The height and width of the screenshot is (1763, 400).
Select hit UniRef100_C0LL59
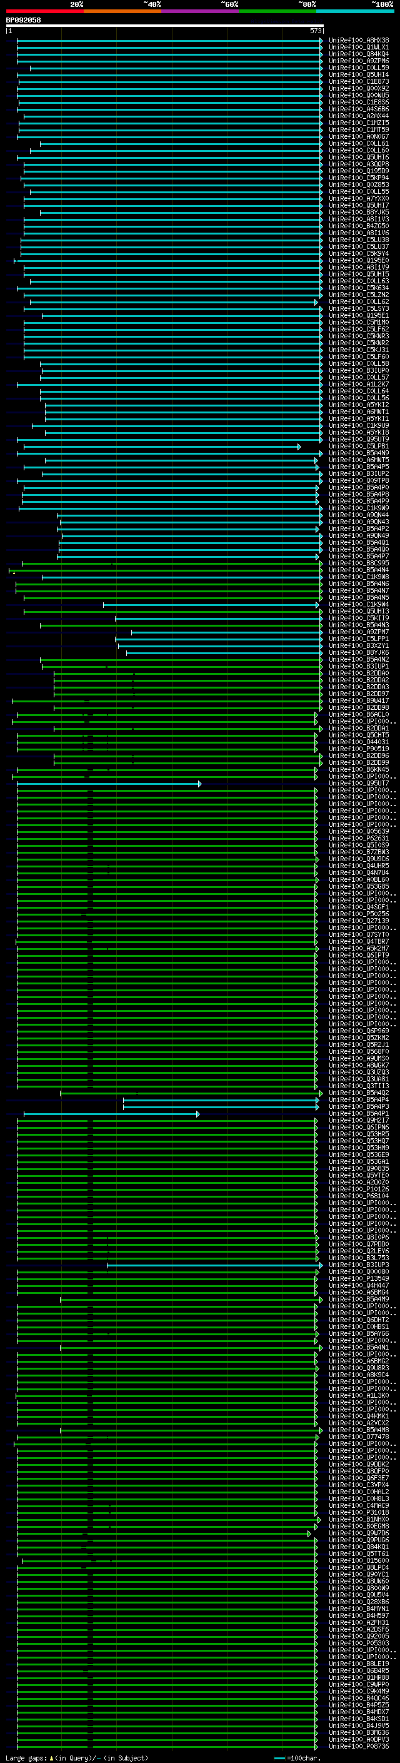(358, 68)
